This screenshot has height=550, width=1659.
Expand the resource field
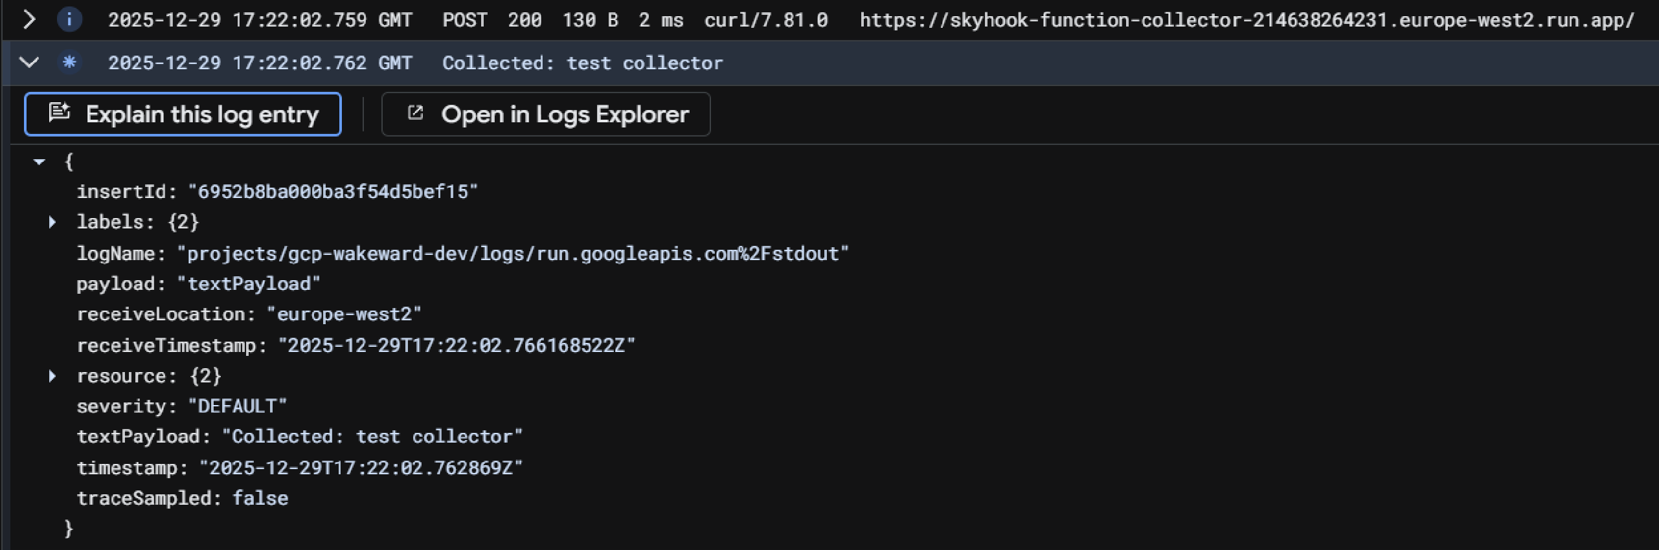52,376
